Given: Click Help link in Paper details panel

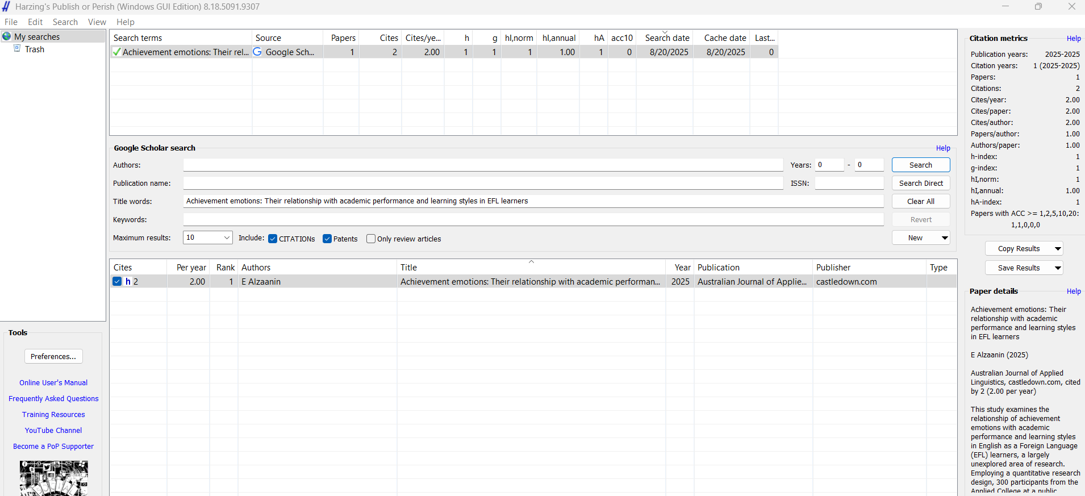Looking at the screenshot, I should tap(1074, 291).
